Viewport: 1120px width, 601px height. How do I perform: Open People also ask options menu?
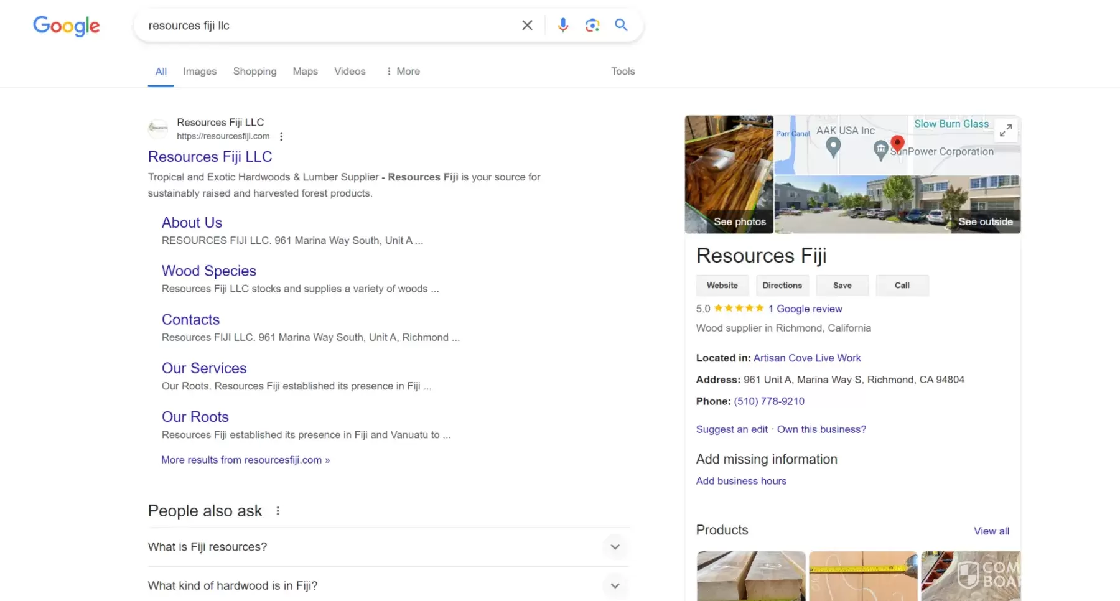278,511
